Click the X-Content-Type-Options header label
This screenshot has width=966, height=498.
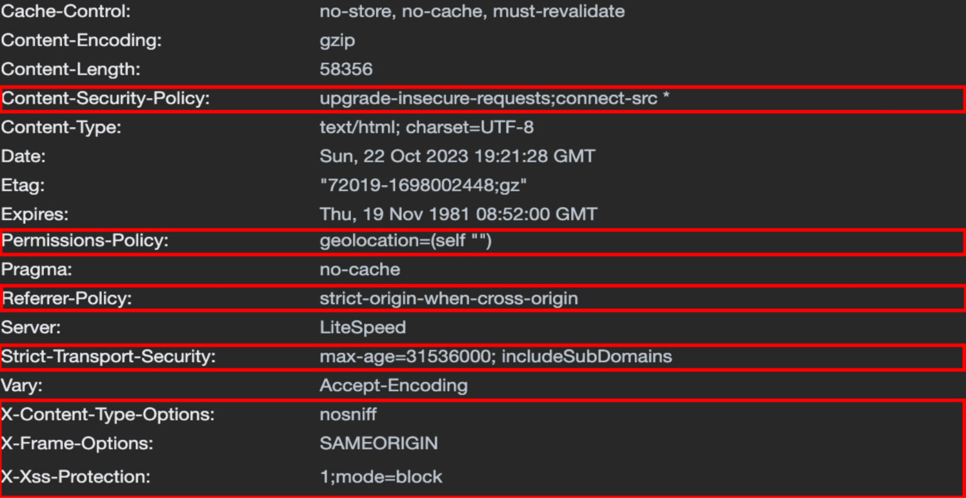pyautogui.click(x=108, y=414)
